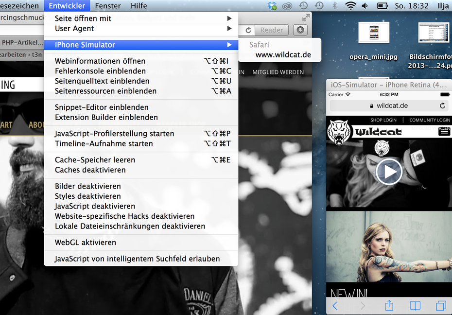The image size is (452, 315).
Task: Click the wildcat.de address field in simulator
Action: 389,106
